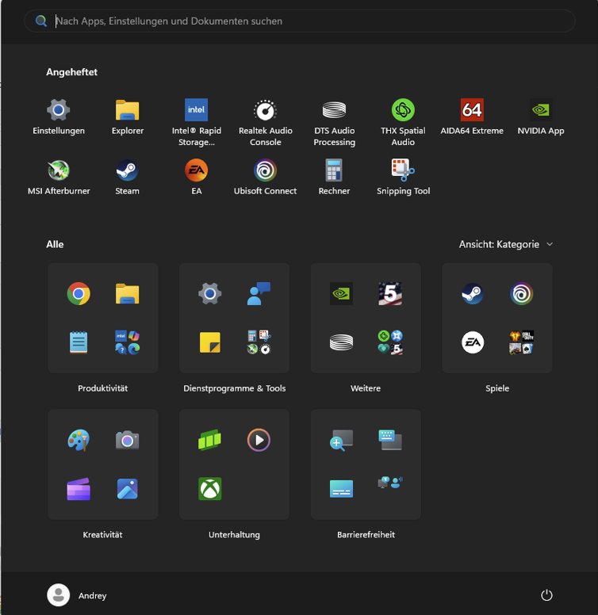598x615 pixels.
Task: Expand more apps in Barrierefreiheit group
Action: (390, 483)
